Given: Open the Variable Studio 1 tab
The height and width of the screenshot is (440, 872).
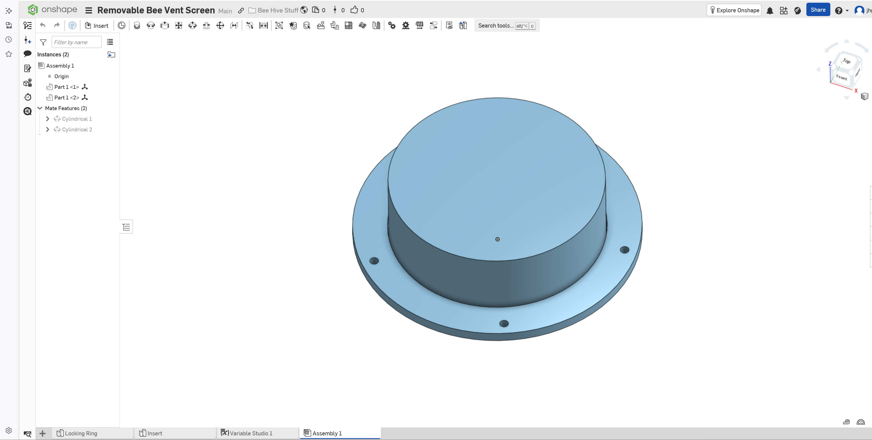Looking at the screenshot, I should pos(251,433).
